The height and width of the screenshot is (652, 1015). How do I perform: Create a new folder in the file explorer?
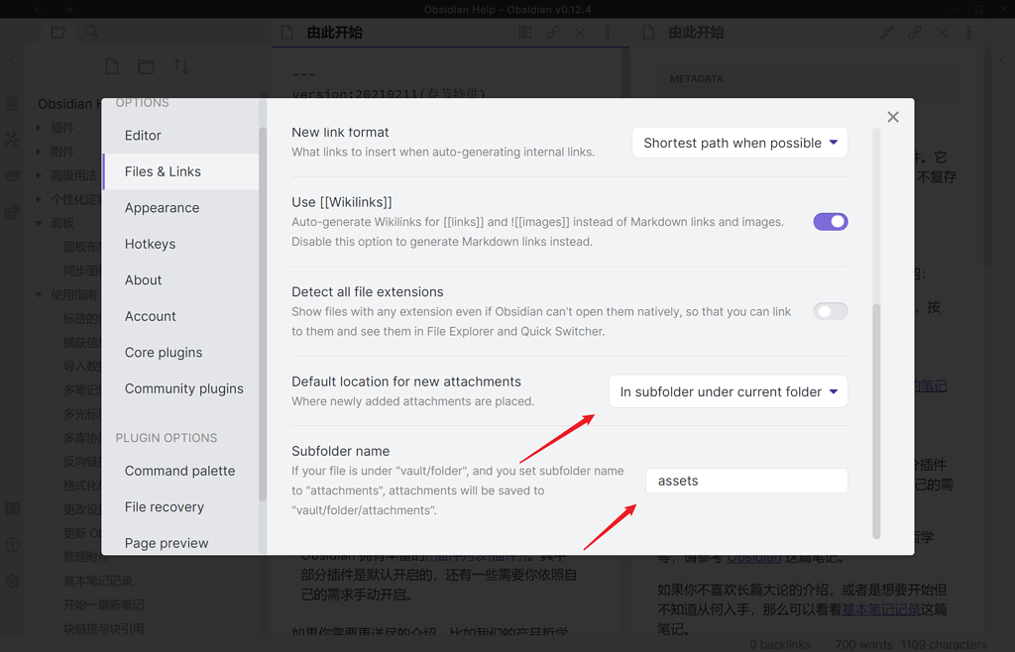[x=145, y=65]
